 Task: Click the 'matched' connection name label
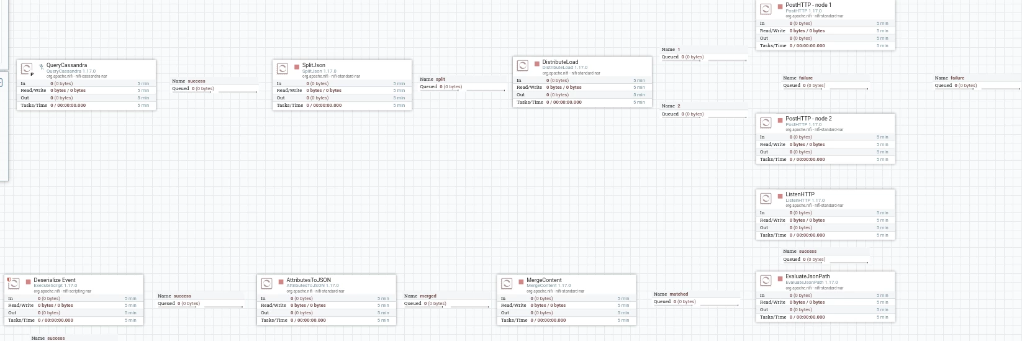(679, 294)
